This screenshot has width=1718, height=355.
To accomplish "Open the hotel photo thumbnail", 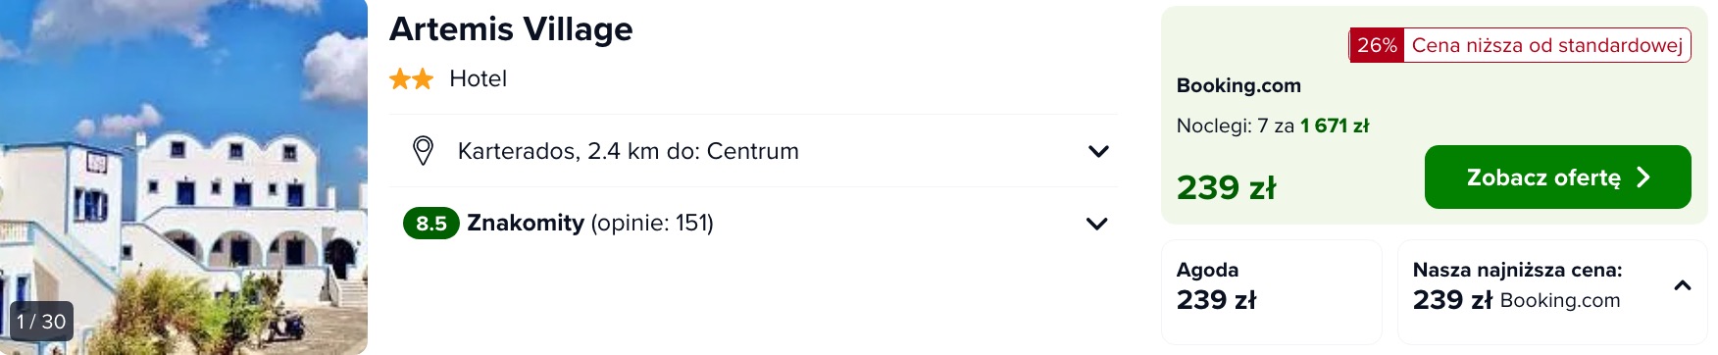I will coord(183,177).
